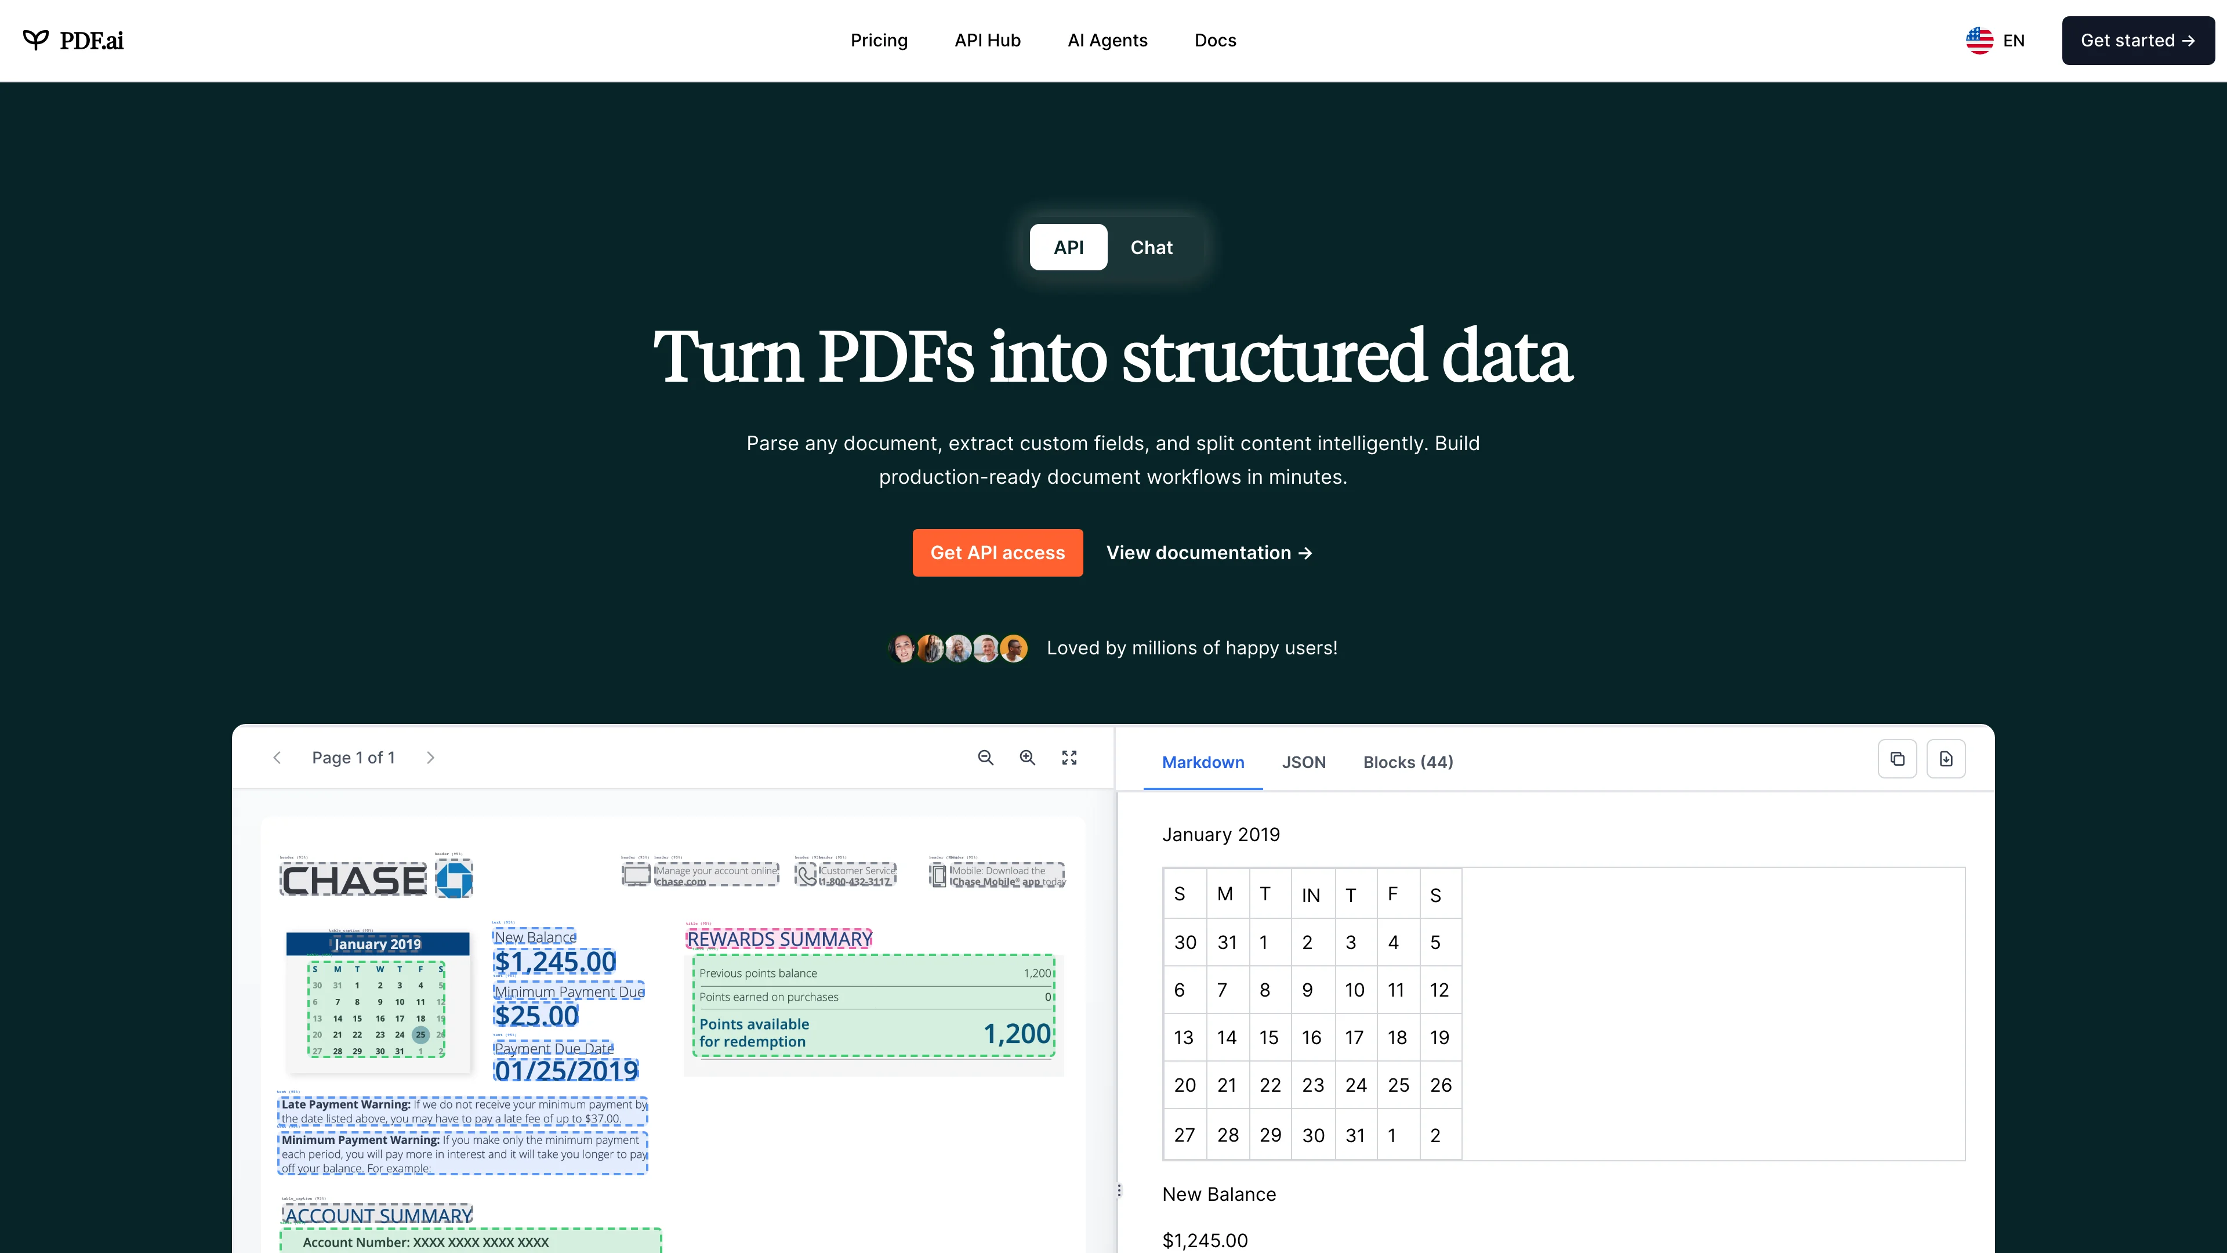The height and width of the screenshot is (1253, 2227).
Task: Select the $25.00 block
Action: (x=536, y=1015)
